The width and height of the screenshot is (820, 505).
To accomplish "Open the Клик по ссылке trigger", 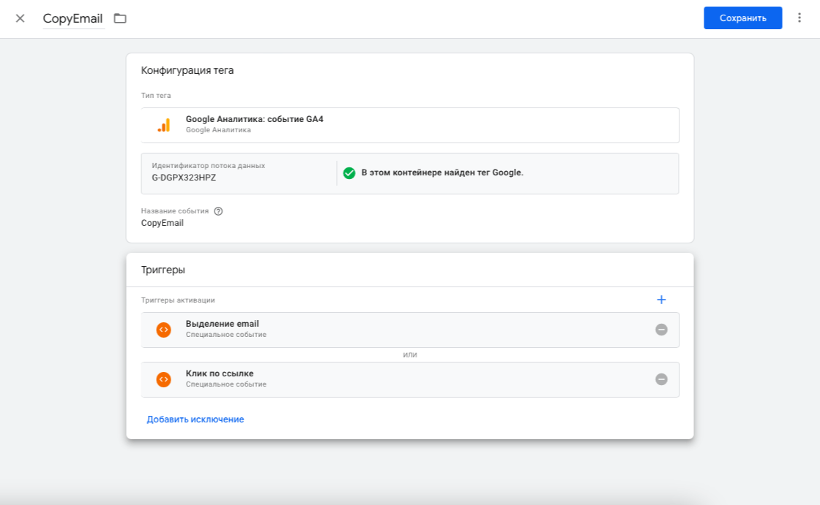I will (x=410, y=379).
